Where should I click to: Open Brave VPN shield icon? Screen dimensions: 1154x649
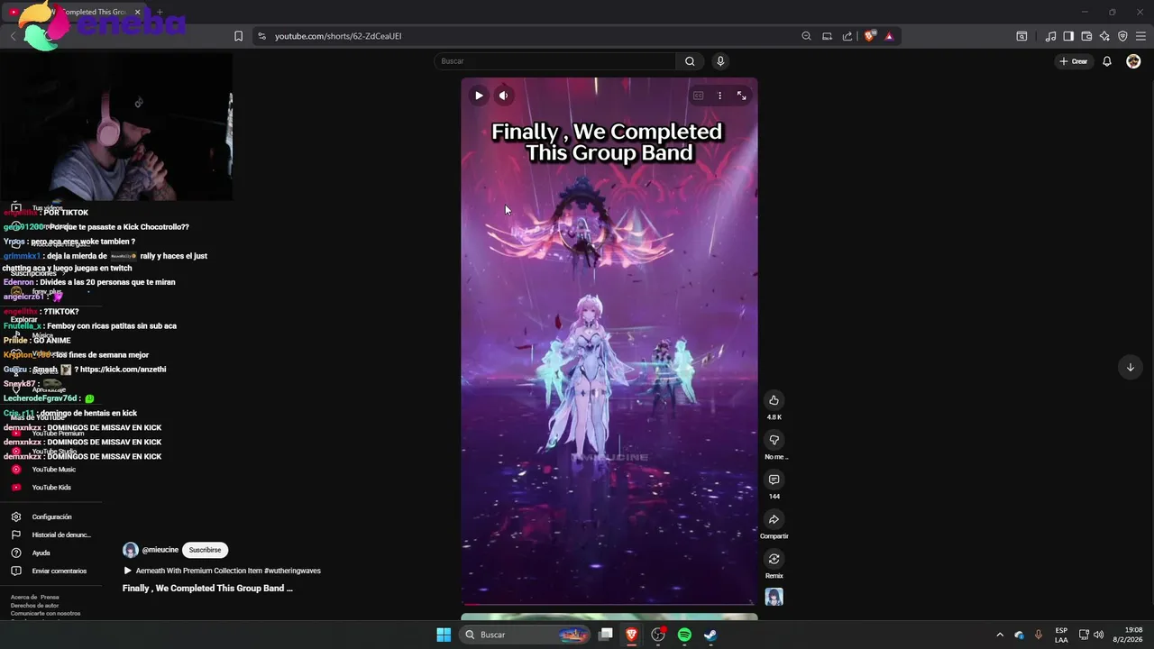[1122, 36]
